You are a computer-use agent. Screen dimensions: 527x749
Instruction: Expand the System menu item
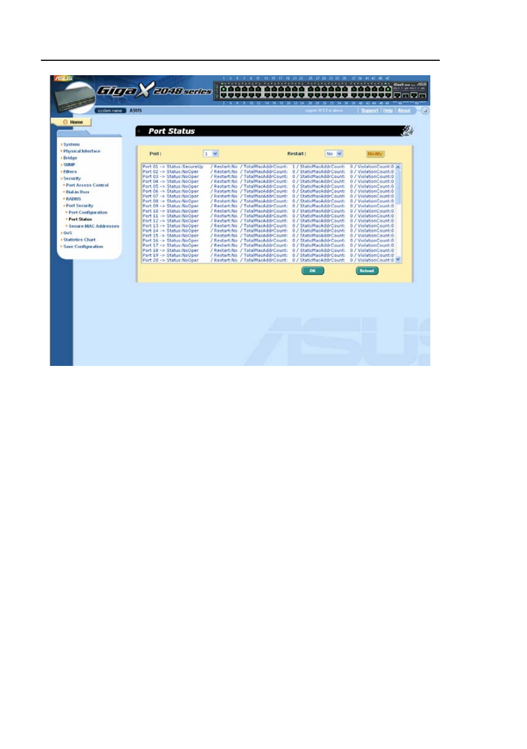tap(71, 144)
